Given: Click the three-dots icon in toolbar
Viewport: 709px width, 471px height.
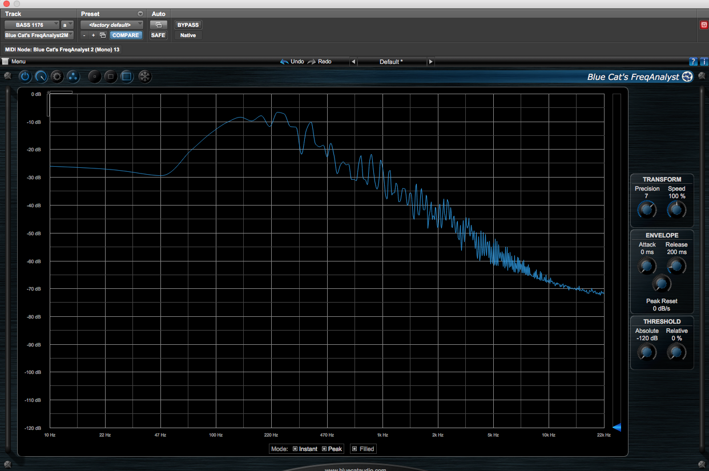Looking at the screenshot, I should [x=73, y=76].
